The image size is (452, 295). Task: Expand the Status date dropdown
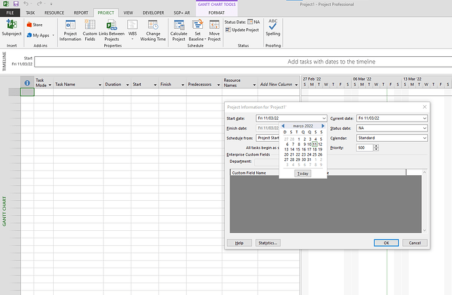coord(424,128)
